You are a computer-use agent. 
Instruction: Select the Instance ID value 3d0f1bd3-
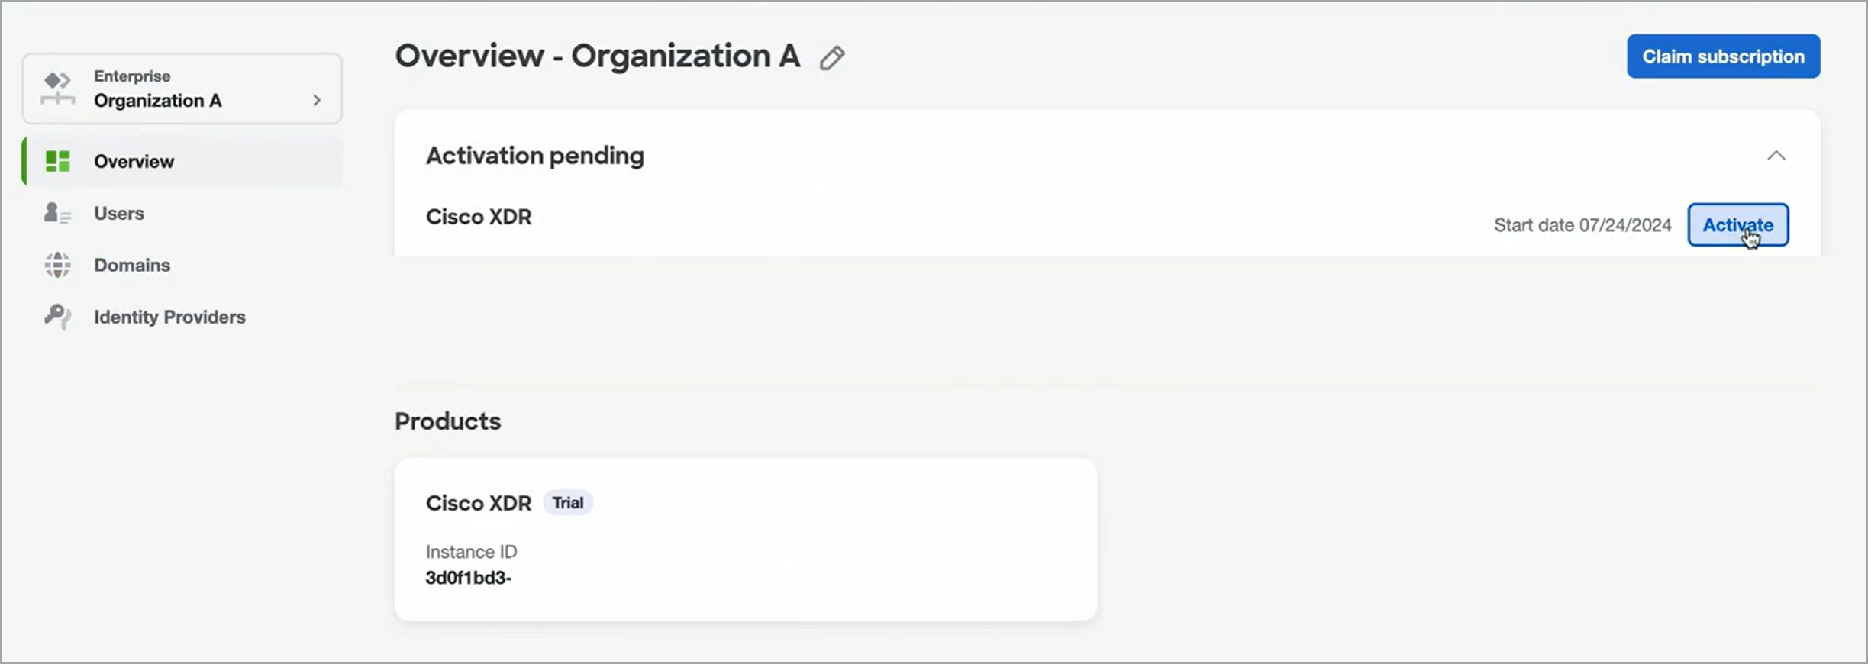(469, 578)
